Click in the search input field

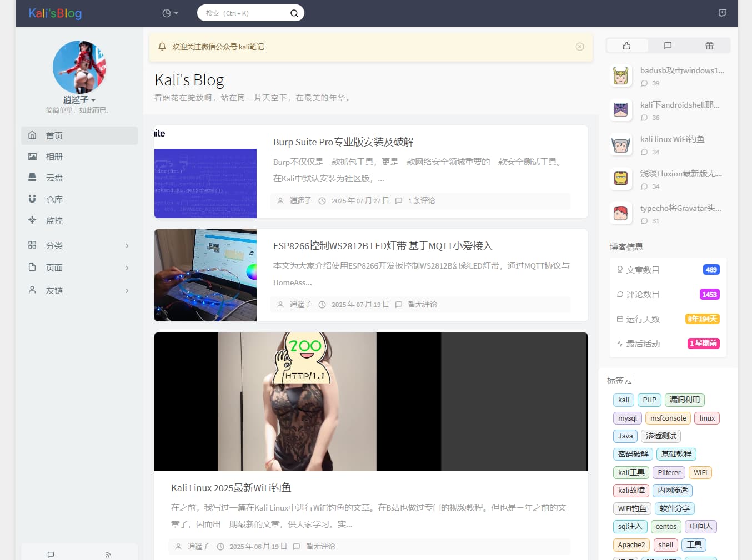coord(244,13)
